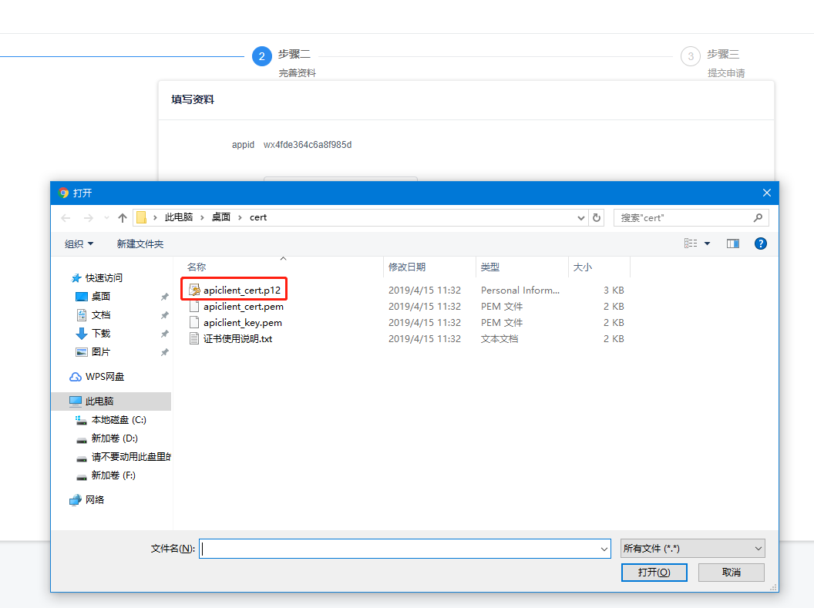Sort by the 大小 column header
This screenshot has height=608, width=814.
[582, 267]
